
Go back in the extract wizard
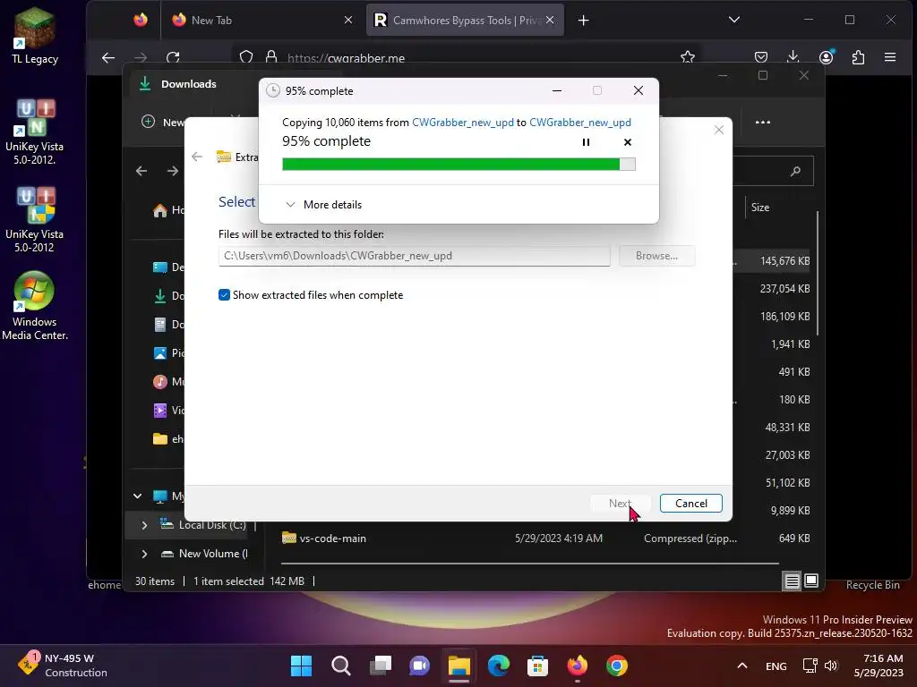[x=197, y=157]
